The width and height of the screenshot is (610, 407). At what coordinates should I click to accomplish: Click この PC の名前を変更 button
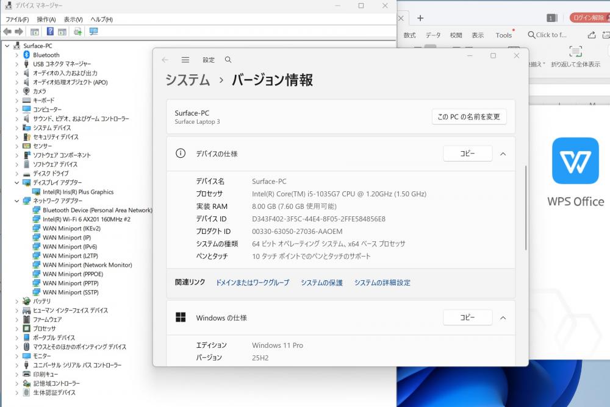(x=468, y=116)
